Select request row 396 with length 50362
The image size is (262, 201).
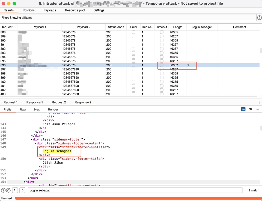[x=130, y=65]
